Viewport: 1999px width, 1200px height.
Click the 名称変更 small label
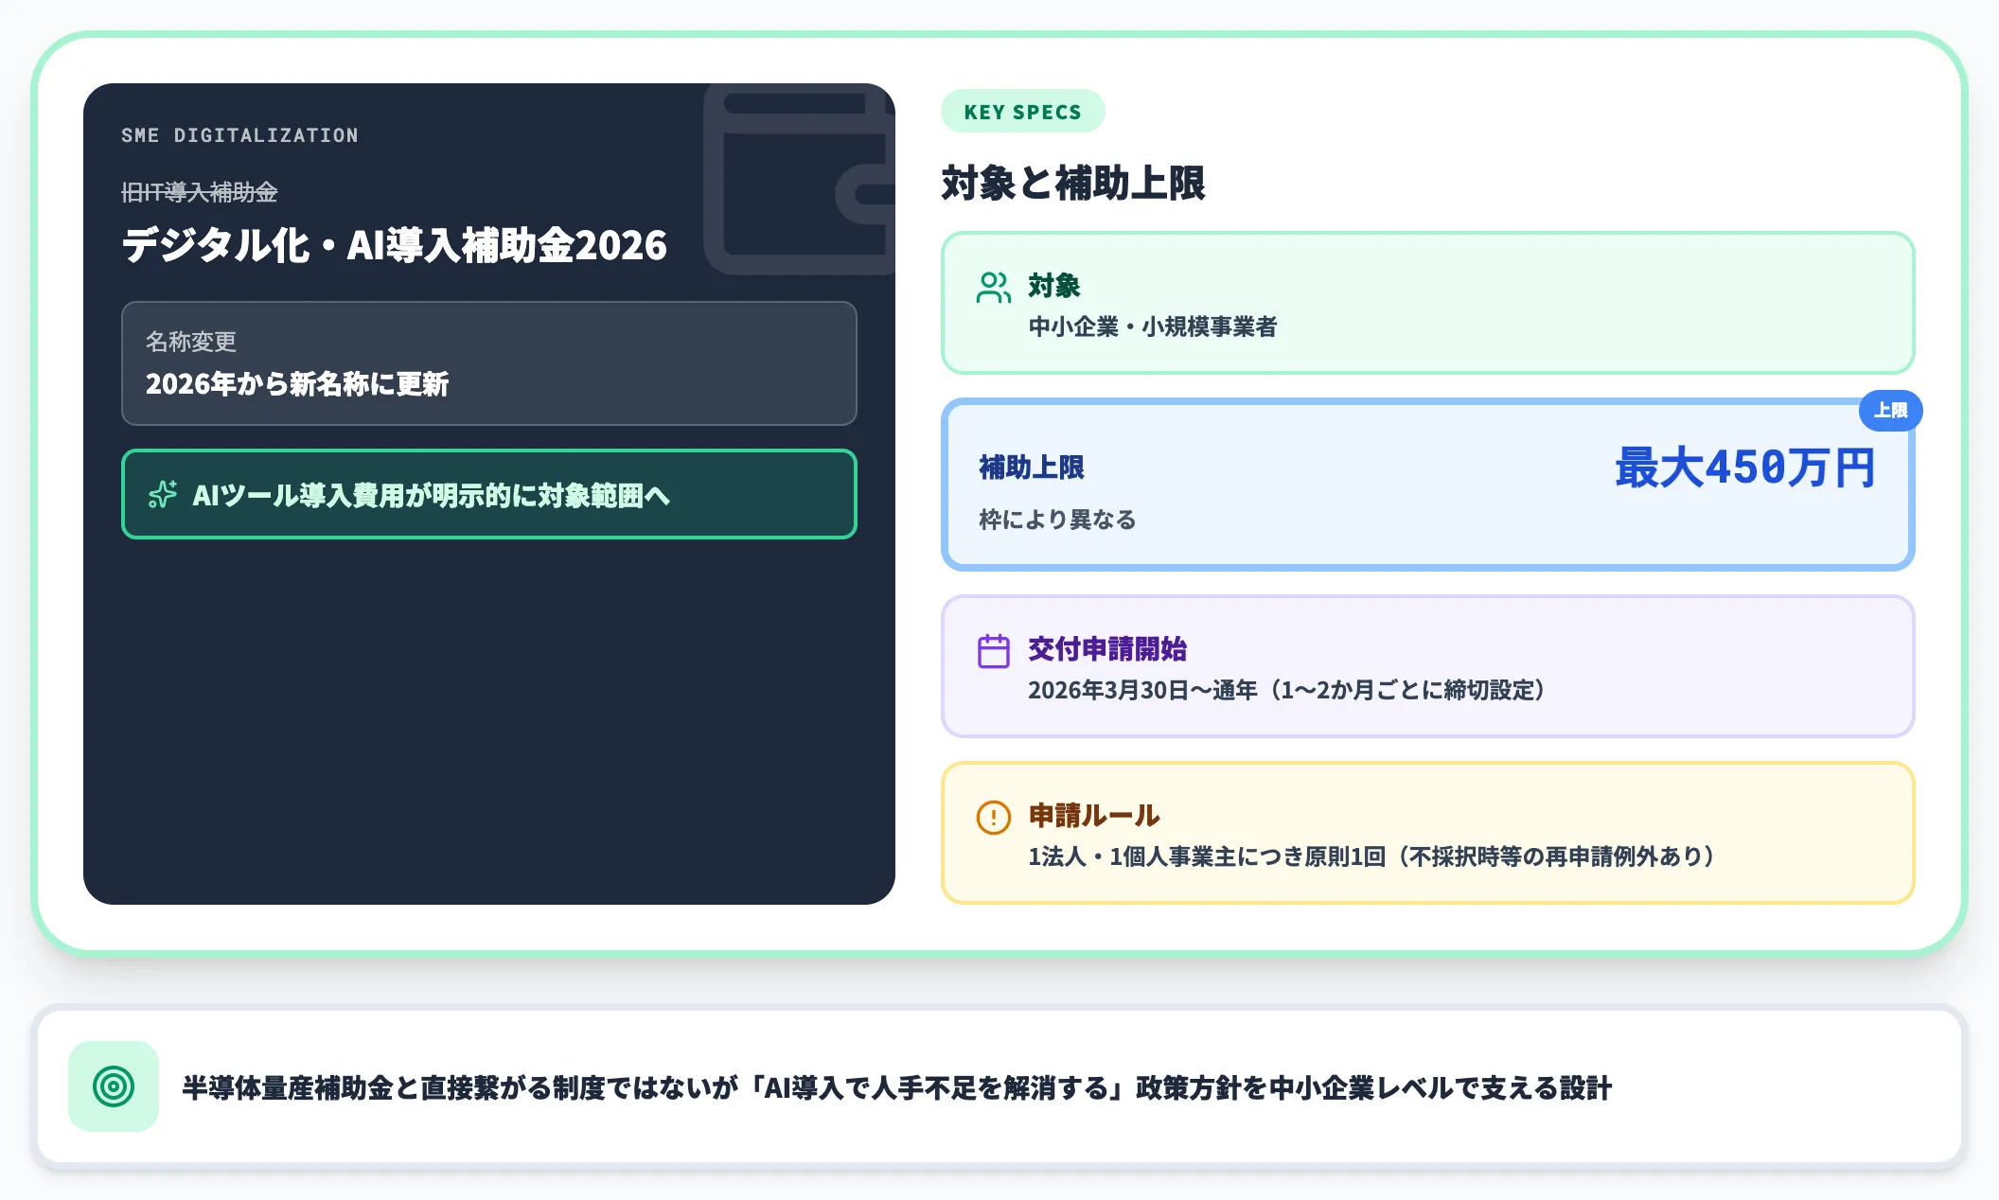[190, 342]
